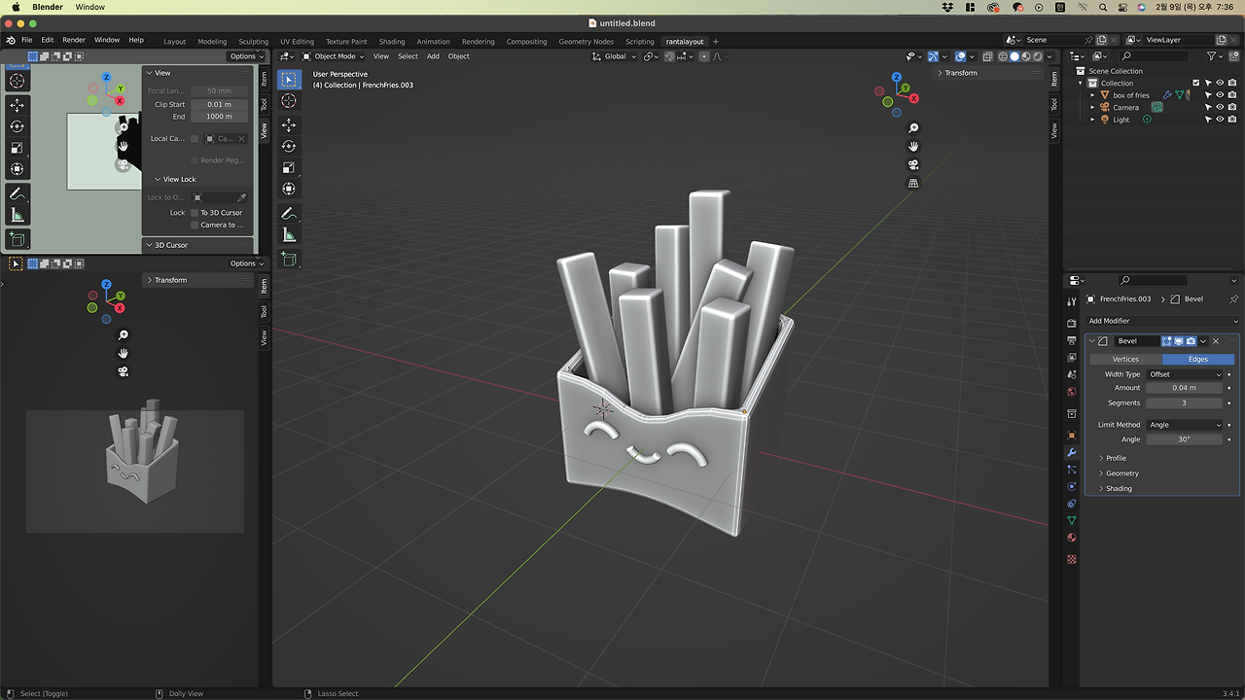Open the Add Modifier dropdown
The height and width of the screenshot is (700, 1245).
click(x=1162, y=321)
